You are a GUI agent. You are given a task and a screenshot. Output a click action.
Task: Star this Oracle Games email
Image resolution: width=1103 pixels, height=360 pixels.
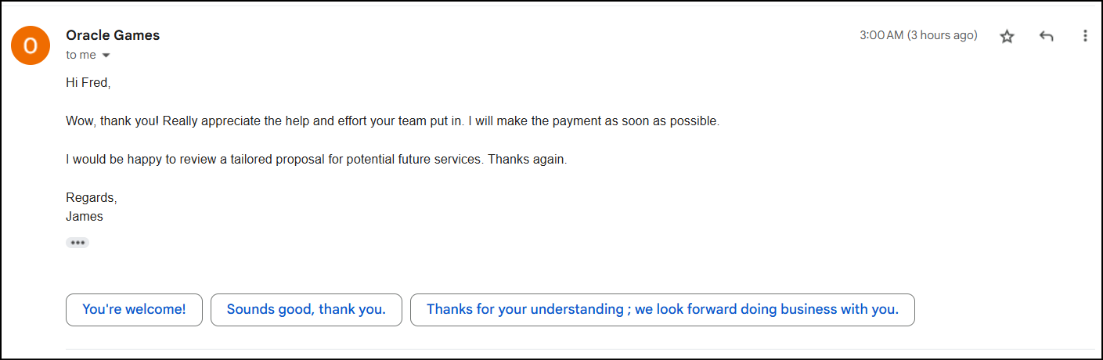coord(1007,36)
